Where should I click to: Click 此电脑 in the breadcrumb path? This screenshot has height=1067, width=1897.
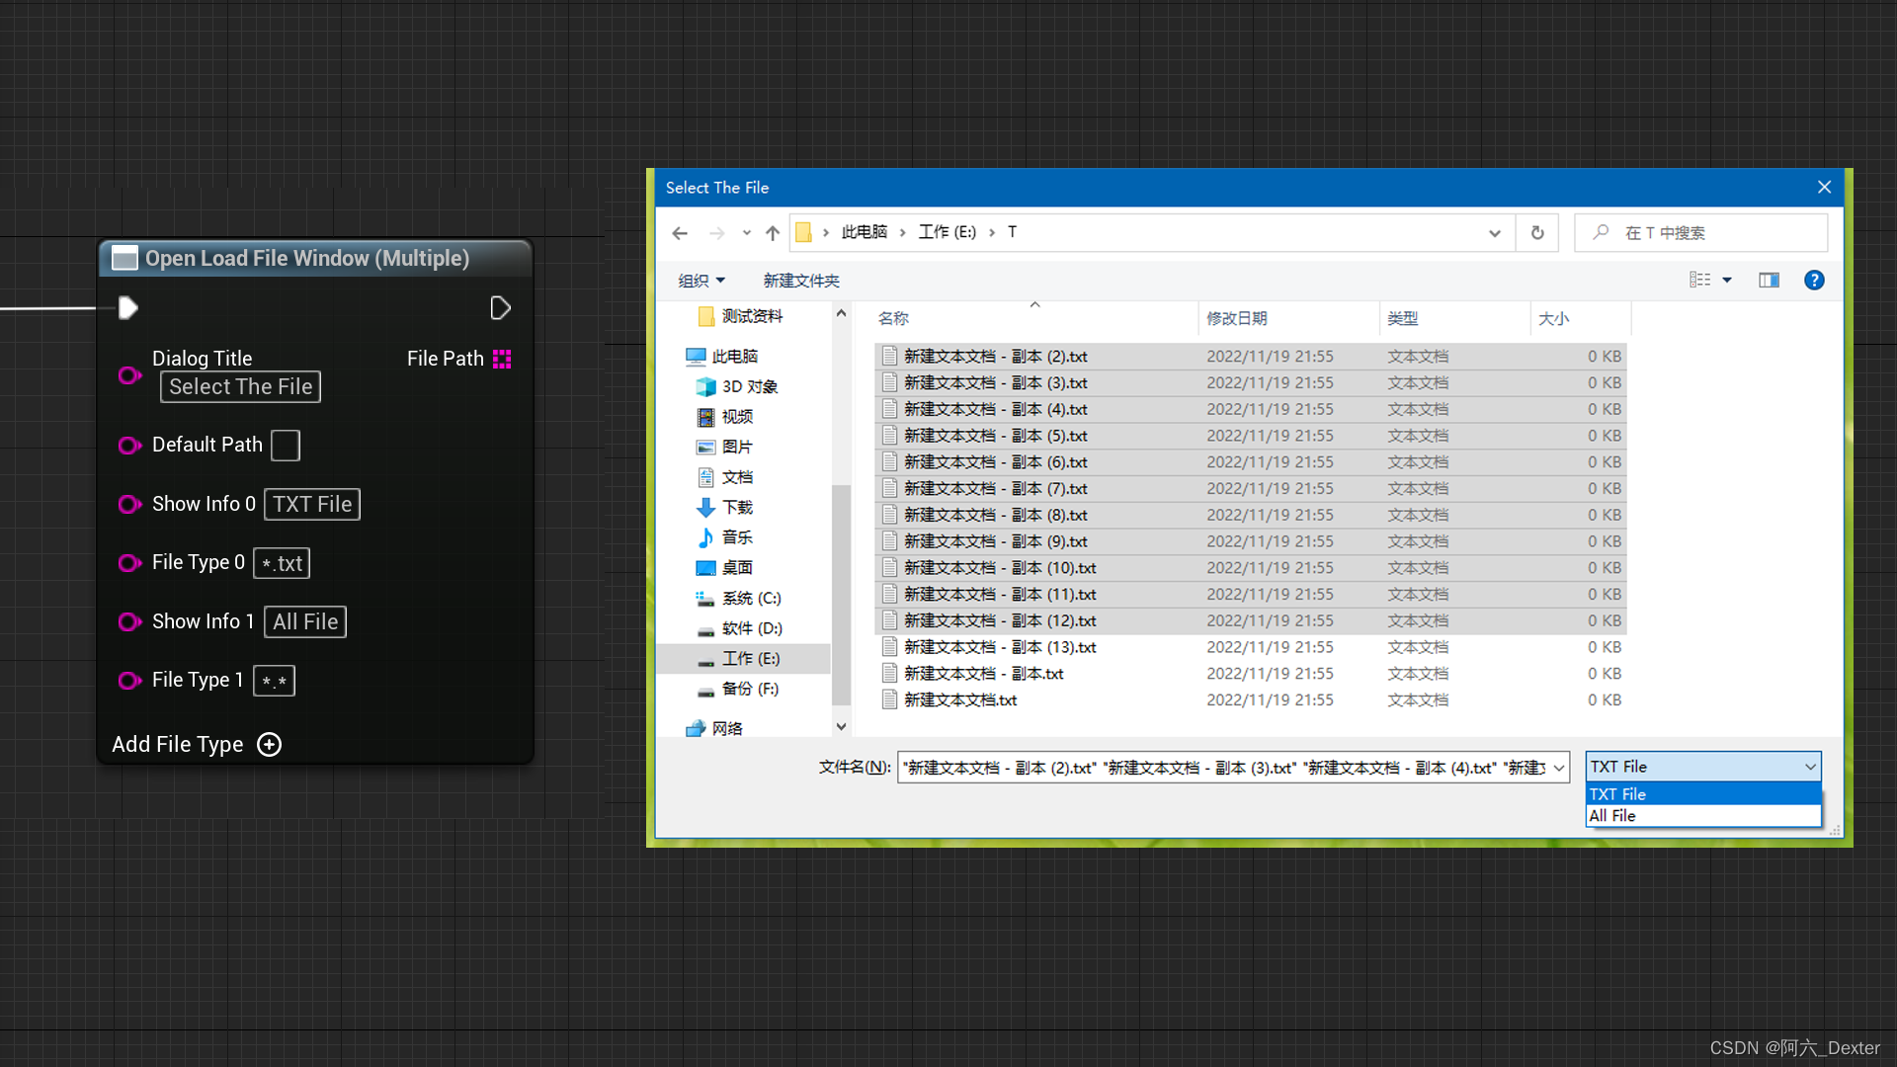click(x=864, y=231)
